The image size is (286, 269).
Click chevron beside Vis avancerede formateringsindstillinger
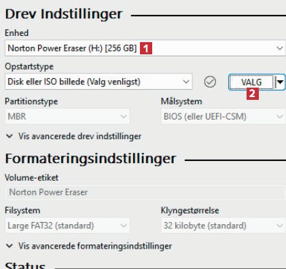pos(10,246)
